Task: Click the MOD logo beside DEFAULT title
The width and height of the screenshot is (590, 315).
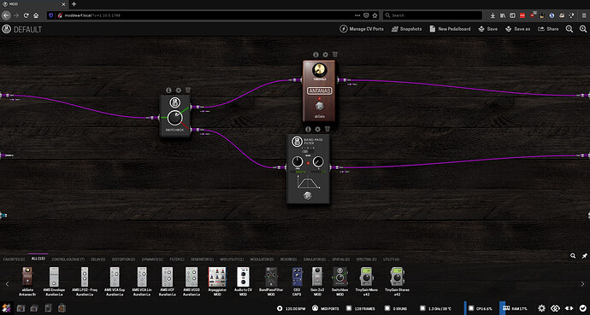Action: [x=6, y=29]
